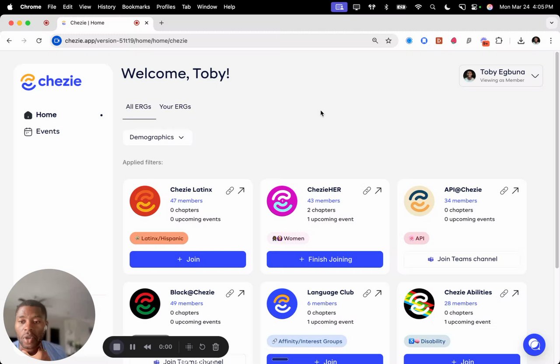Open ChezieHER via arrow icon
Screen dimensions: 560x364
click(x=378, y=191)
